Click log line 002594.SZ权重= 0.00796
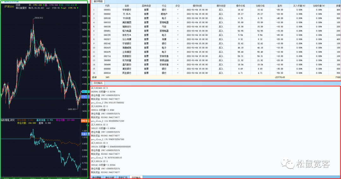341x179 pixels. [x=103, y=92]
